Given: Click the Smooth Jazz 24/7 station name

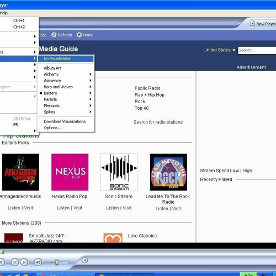Looking at the screenshot, I should [47, 238].
